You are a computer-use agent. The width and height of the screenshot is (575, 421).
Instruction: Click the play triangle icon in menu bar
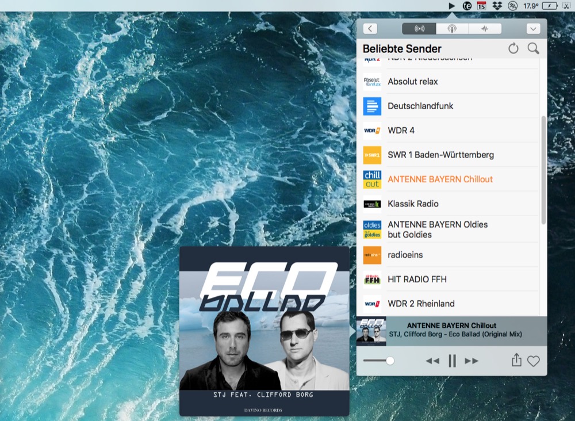tap(452, 6)
